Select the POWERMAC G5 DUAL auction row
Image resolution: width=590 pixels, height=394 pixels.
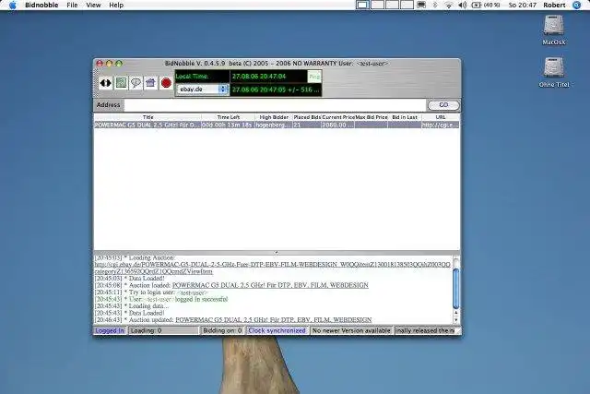click(277, 125)
